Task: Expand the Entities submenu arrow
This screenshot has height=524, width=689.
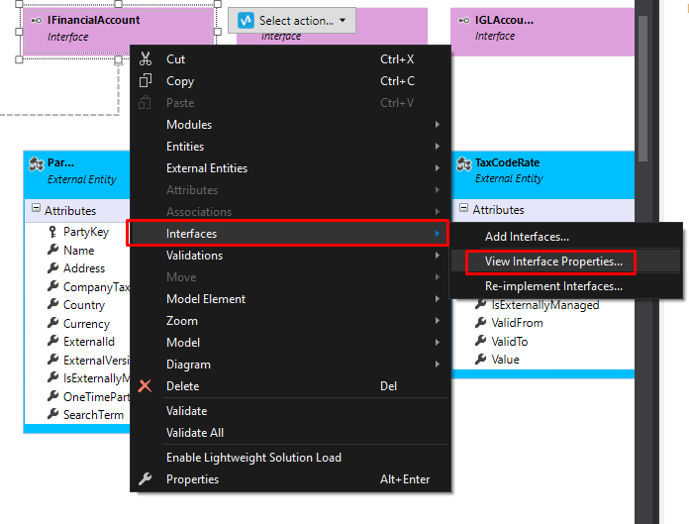Action: [x=438, y=146]
